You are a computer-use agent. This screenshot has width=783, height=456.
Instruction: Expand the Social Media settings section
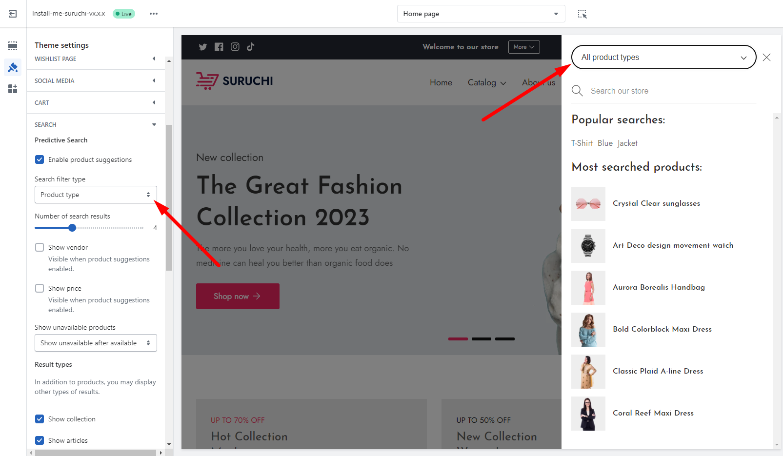(x=95, y=81)
